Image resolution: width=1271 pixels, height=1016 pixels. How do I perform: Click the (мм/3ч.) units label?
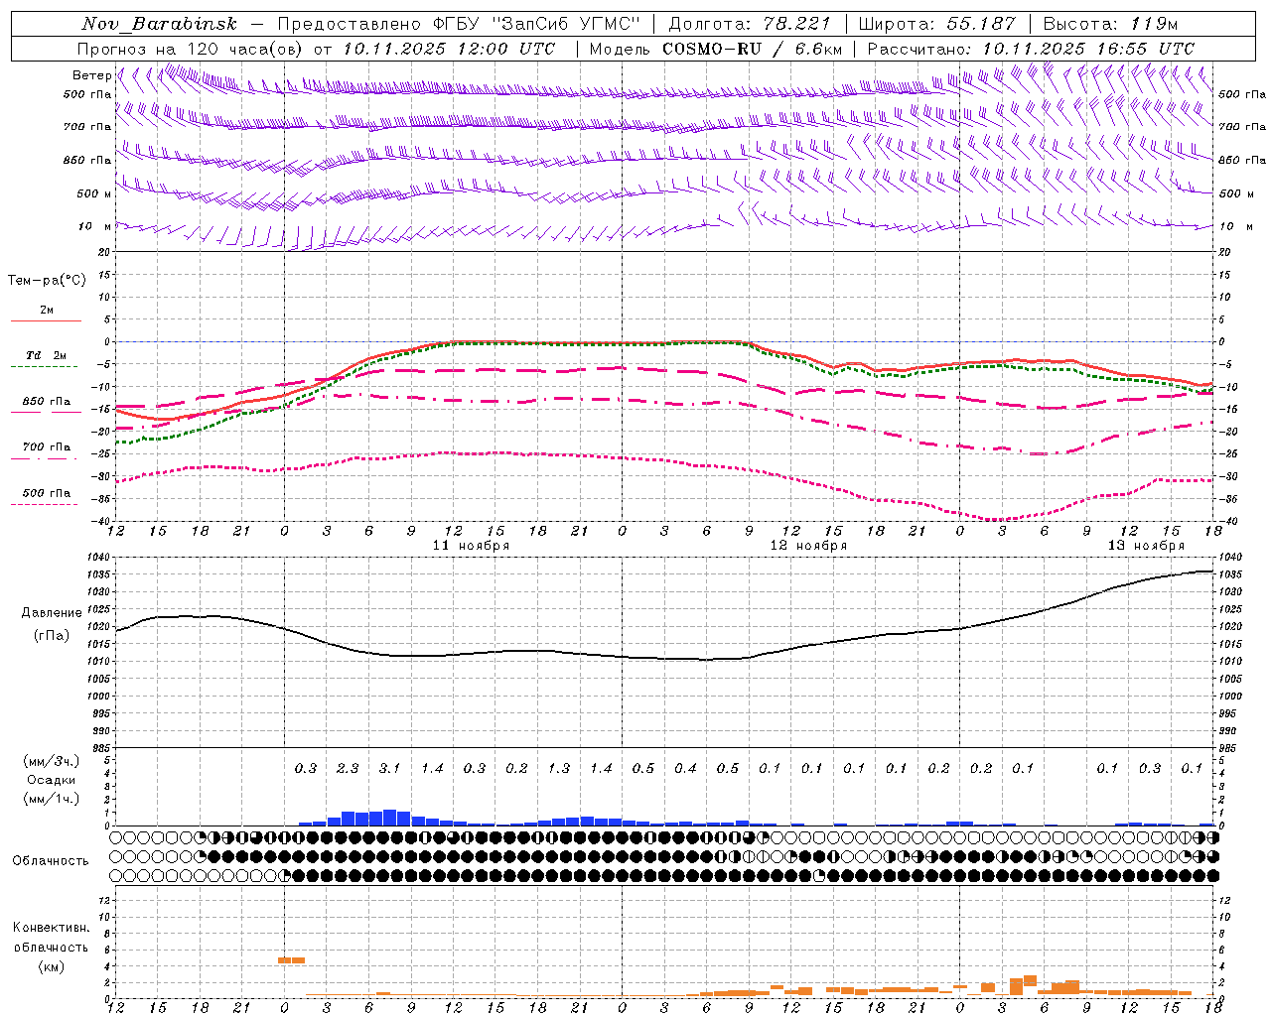(x=51, y=762)
